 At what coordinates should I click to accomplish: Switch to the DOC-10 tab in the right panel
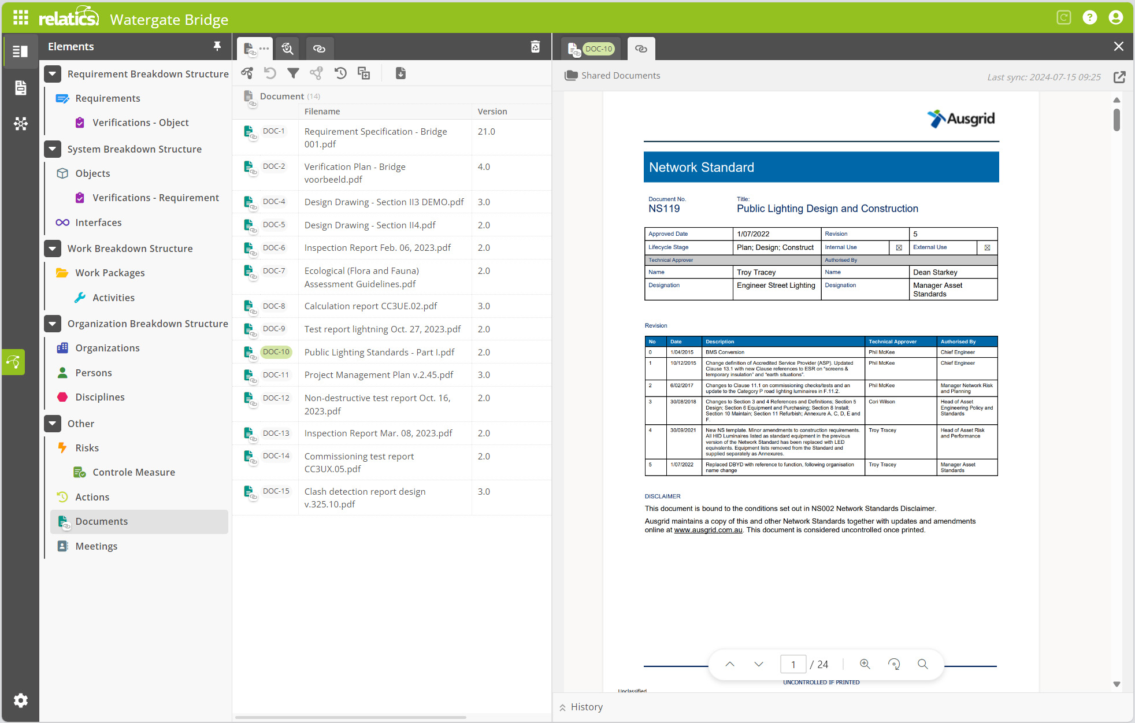[x=591, y=49]
